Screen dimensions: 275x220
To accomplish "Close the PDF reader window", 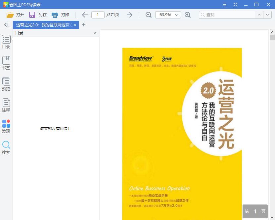I will tap(268, 5).
